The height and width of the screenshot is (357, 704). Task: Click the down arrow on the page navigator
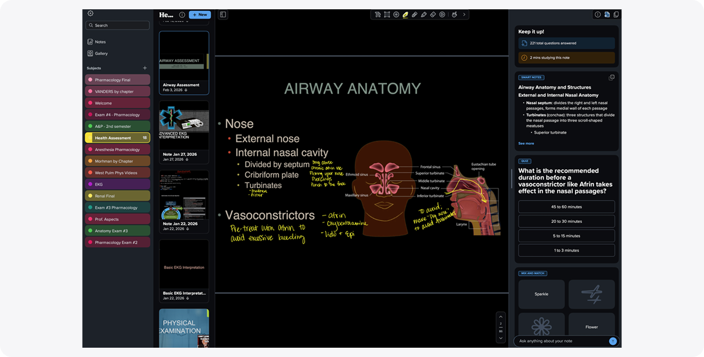pos(501,337)
